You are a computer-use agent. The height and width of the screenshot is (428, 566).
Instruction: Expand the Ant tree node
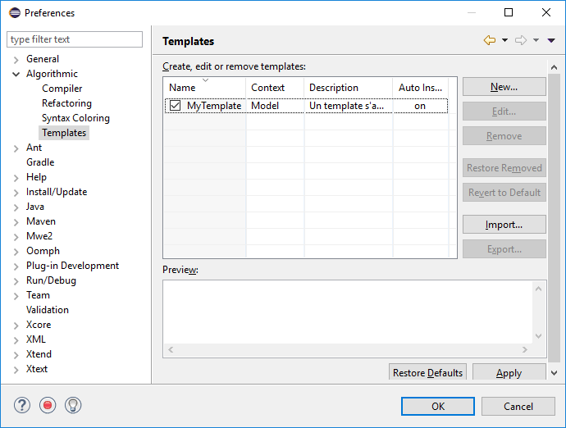tap(16, 148)
